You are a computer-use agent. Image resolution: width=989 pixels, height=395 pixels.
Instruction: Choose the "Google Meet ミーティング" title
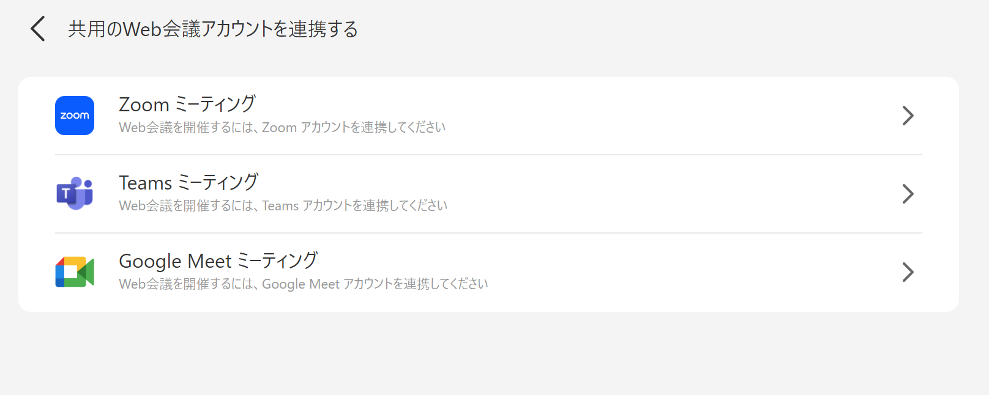click(x=218, y=261)
